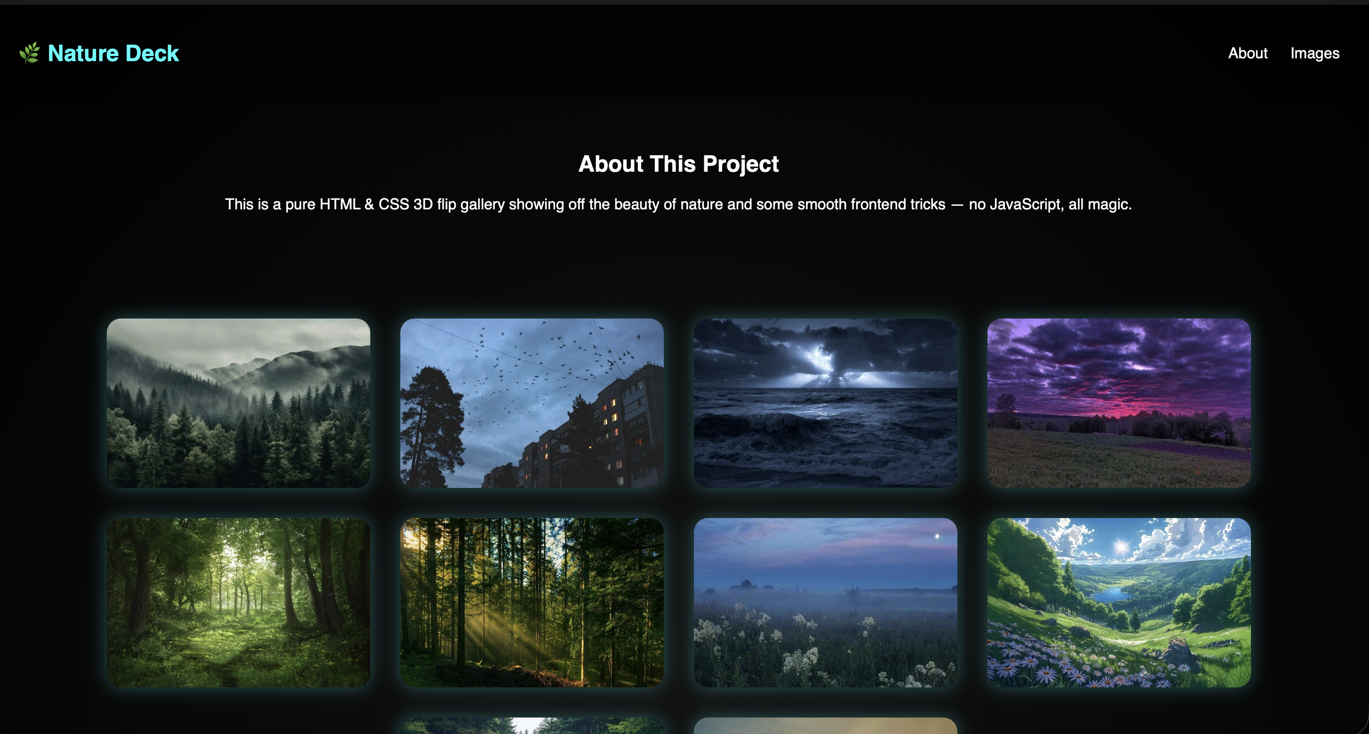Viewport: 1369px width, 734px height.
Task: Open the About navigation link
Action: tap(1247, 53)
